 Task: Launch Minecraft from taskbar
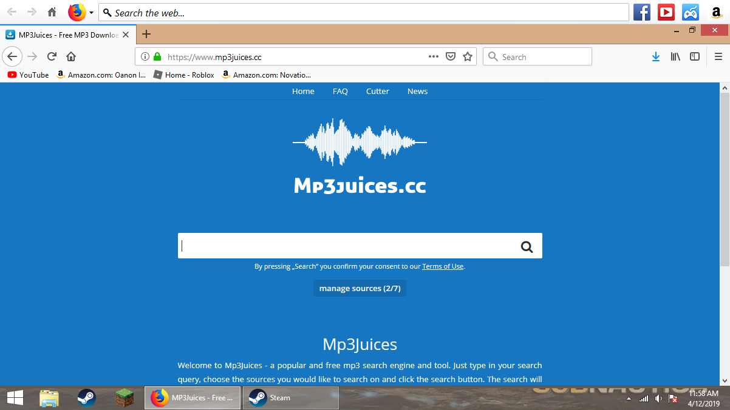pyautogui.click(x=125, y=398)
